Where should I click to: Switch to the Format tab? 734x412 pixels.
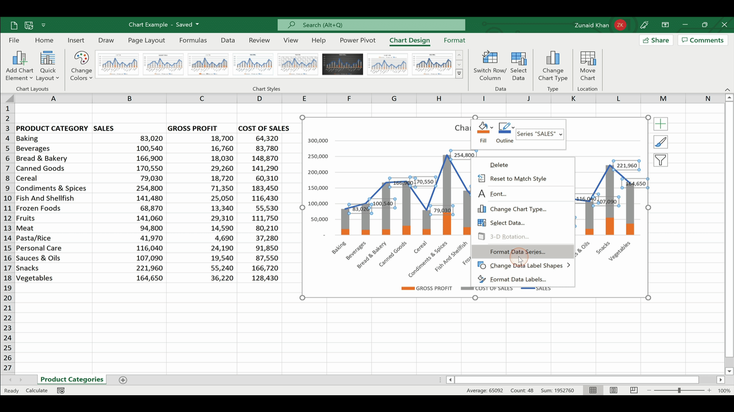454,40
